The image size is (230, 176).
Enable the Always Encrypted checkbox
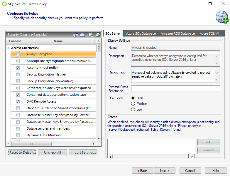click(x=18, y=54)
